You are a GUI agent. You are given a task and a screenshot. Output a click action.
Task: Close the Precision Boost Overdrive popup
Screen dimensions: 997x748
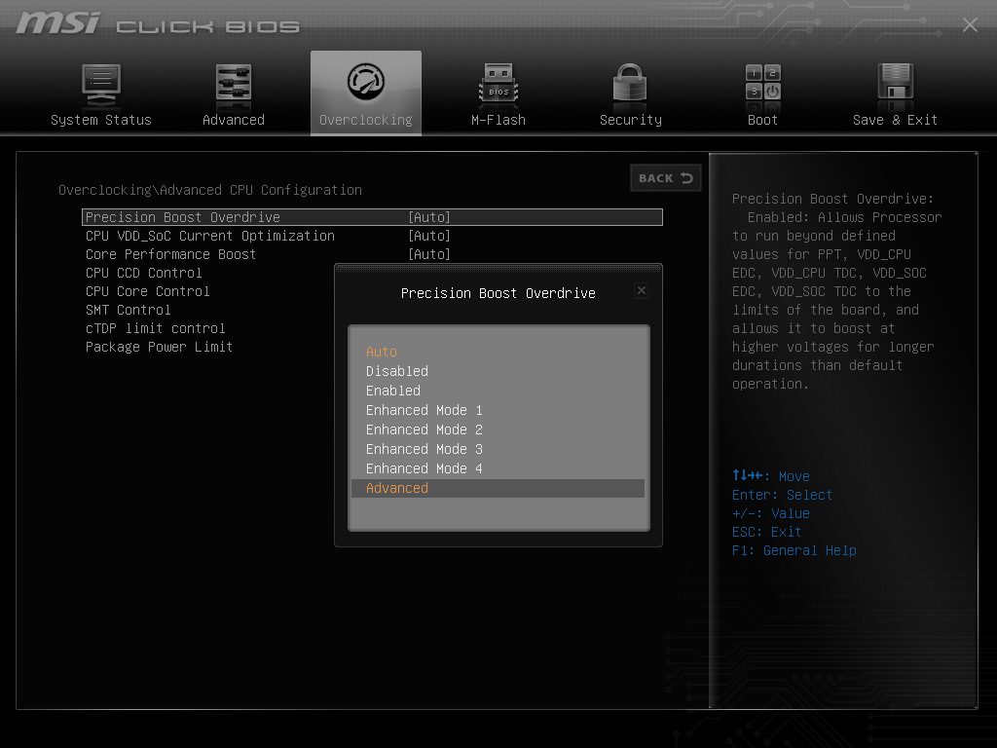coord(642,290)
